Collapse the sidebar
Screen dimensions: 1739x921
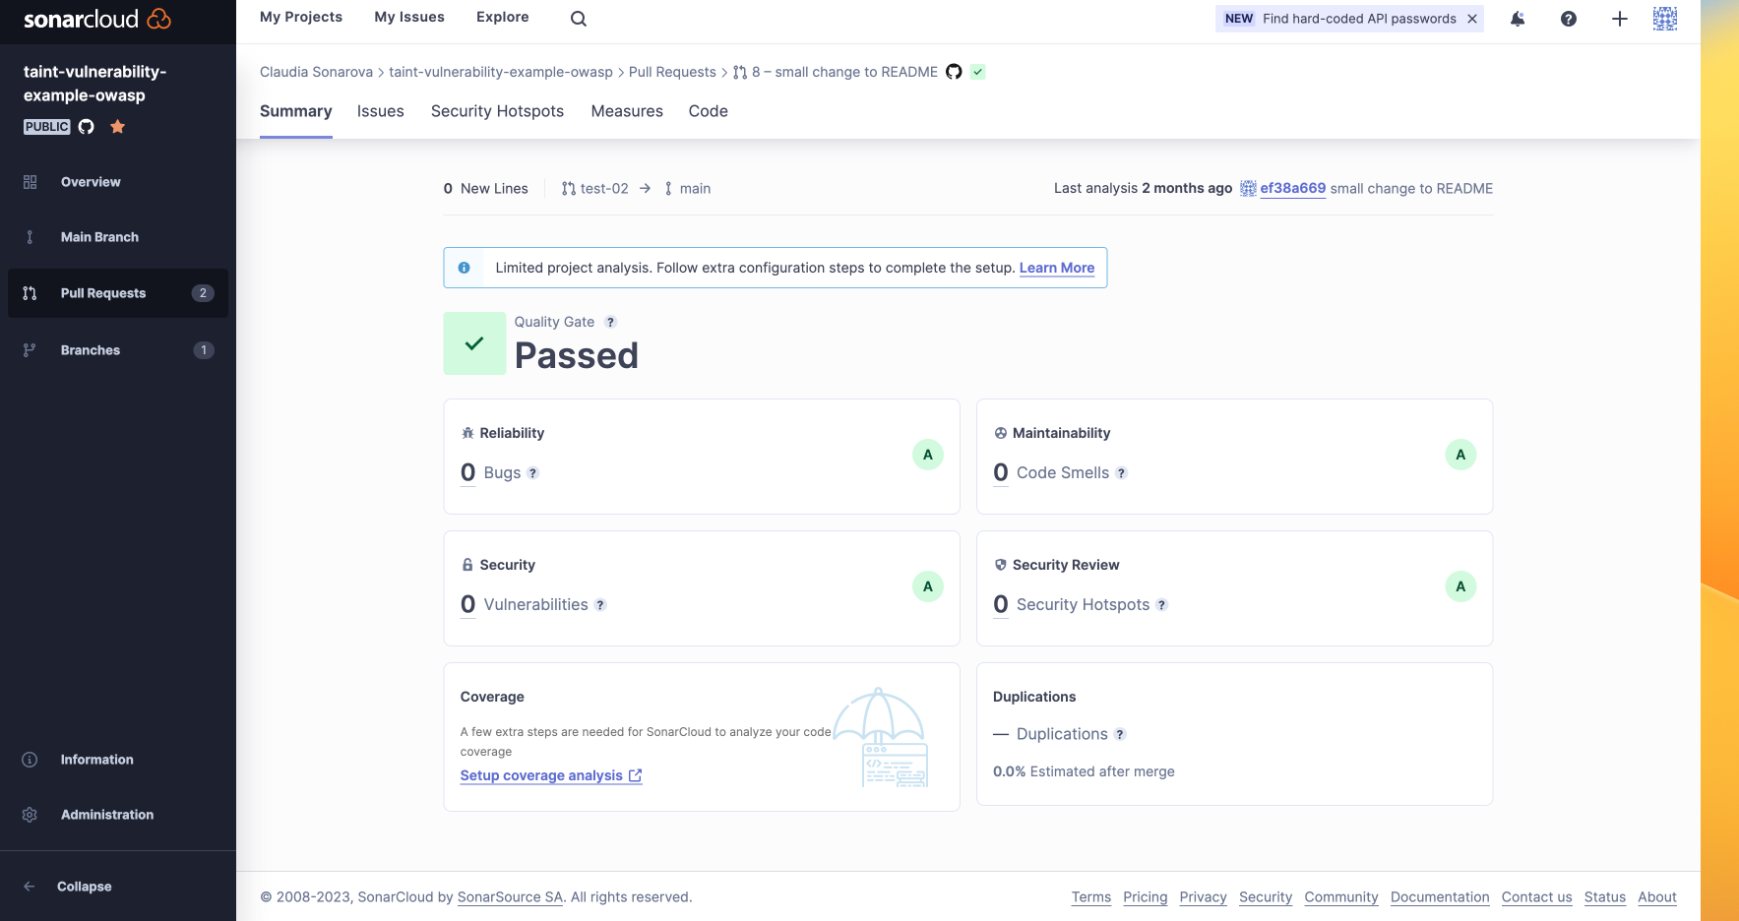[x=69, y=887]
